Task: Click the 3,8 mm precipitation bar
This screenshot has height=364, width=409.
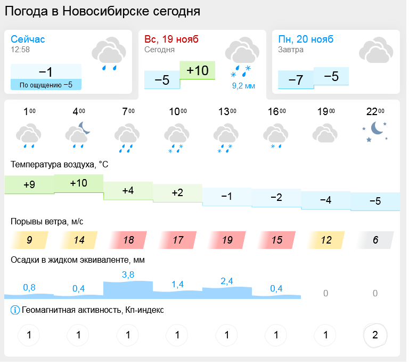Action: [x=128, y=288]
